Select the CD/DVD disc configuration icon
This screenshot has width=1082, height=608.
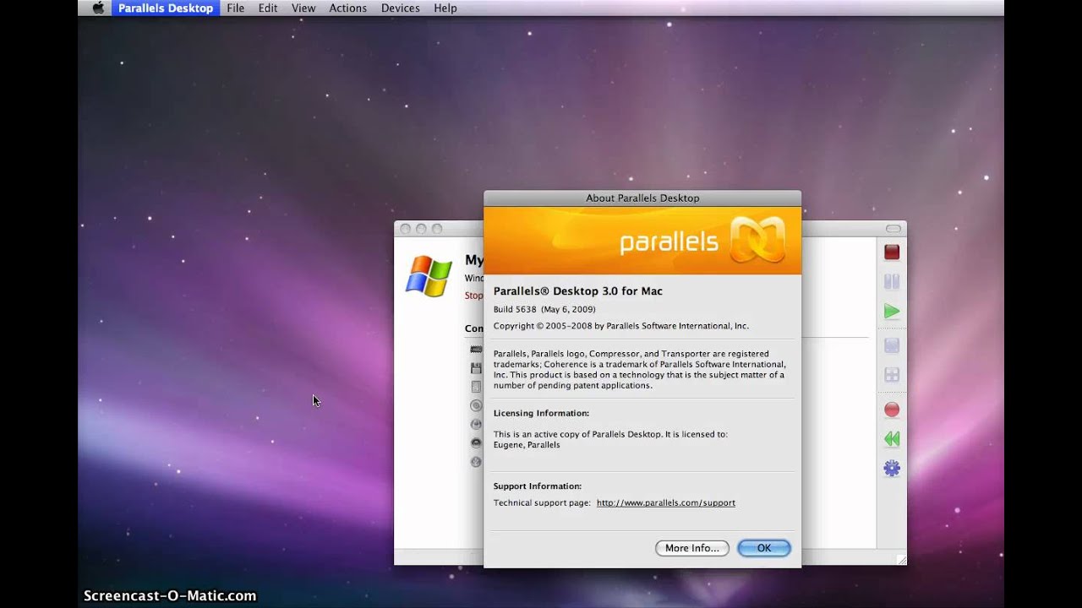[x=476, y=405]
